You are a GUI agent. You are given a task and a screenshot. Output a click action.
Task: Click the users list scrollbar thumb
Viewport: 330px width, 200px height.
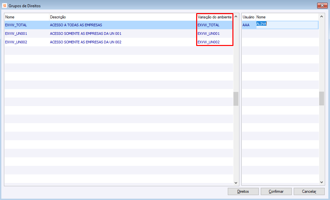pyautogui.click(x=321, y=99)
